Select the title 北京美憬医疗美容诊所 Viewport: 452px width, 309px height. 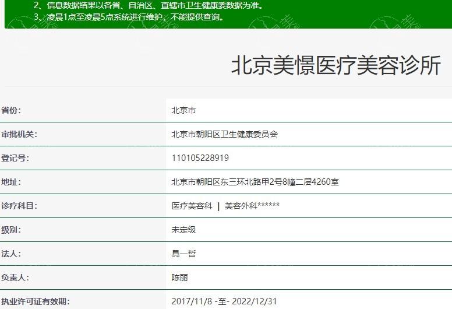(x=336, y=66)
